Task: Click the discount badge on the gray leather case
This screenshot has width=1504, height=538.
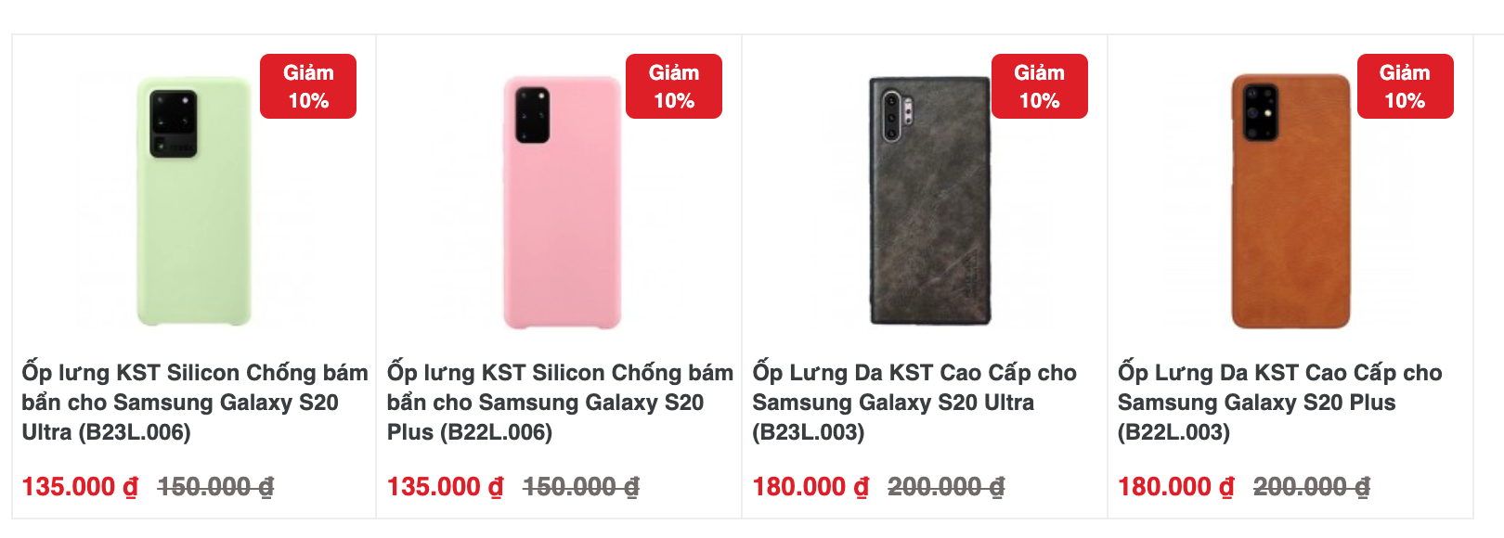Action: 1040,86
